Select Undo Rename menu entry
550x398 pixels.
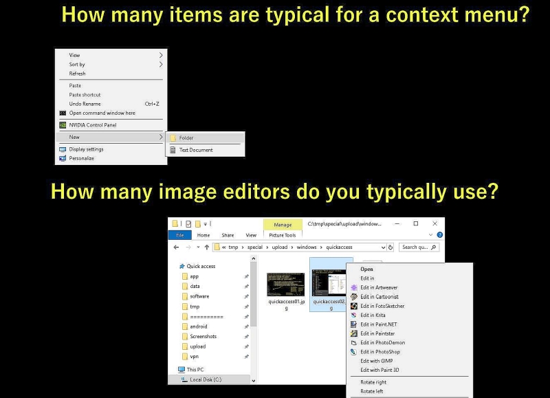click(x=111, y=104)
